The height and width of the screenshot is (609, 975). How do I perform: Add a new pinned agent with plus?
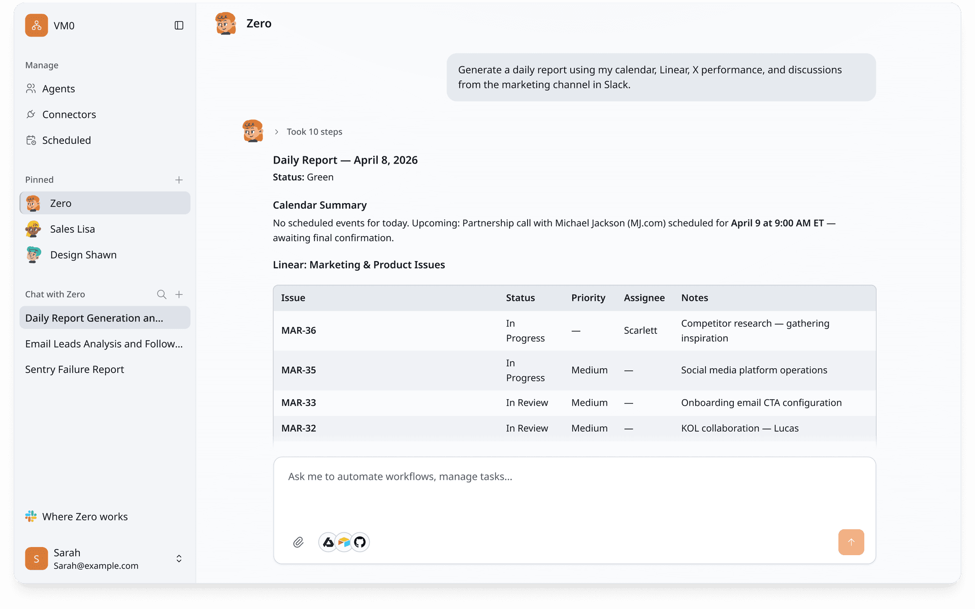(179, 180)
